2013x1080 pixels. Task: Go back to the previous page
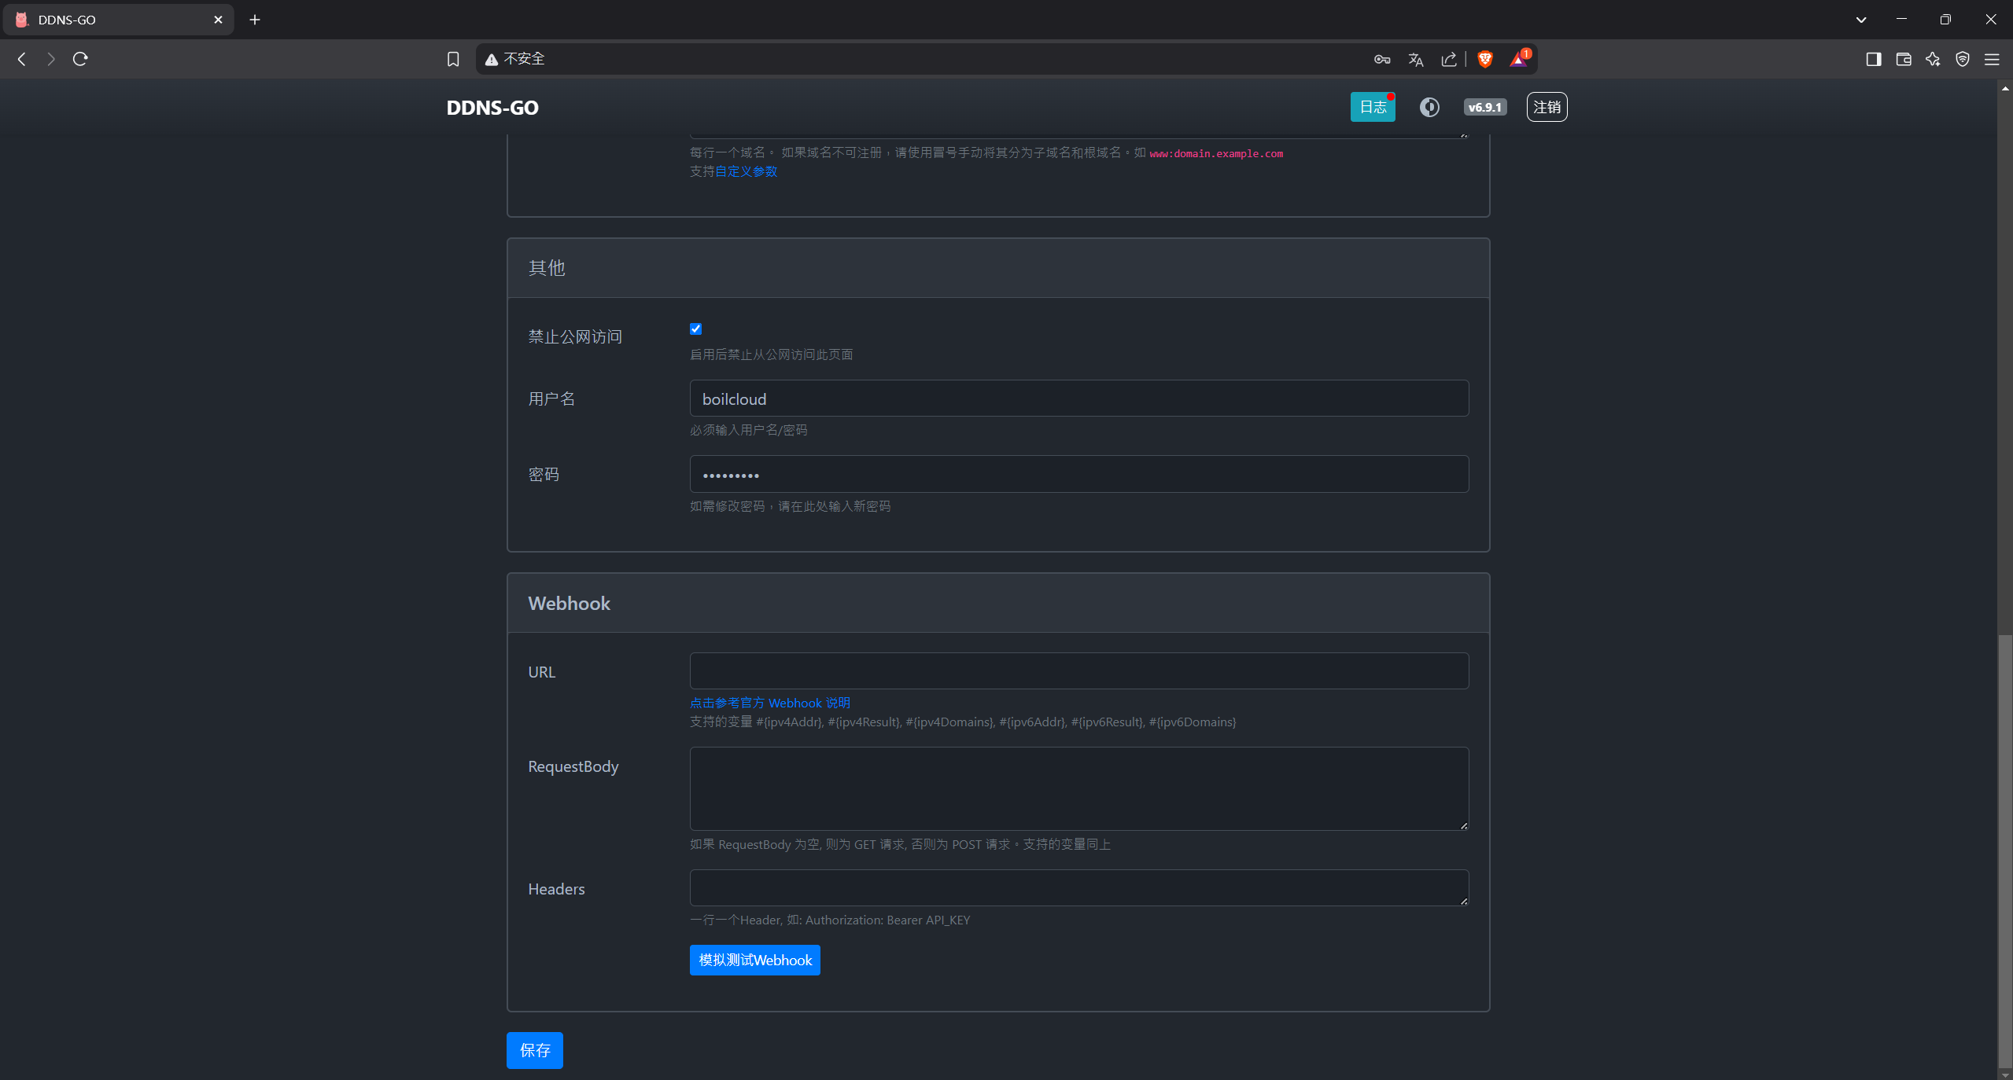[x=22, y=59]
